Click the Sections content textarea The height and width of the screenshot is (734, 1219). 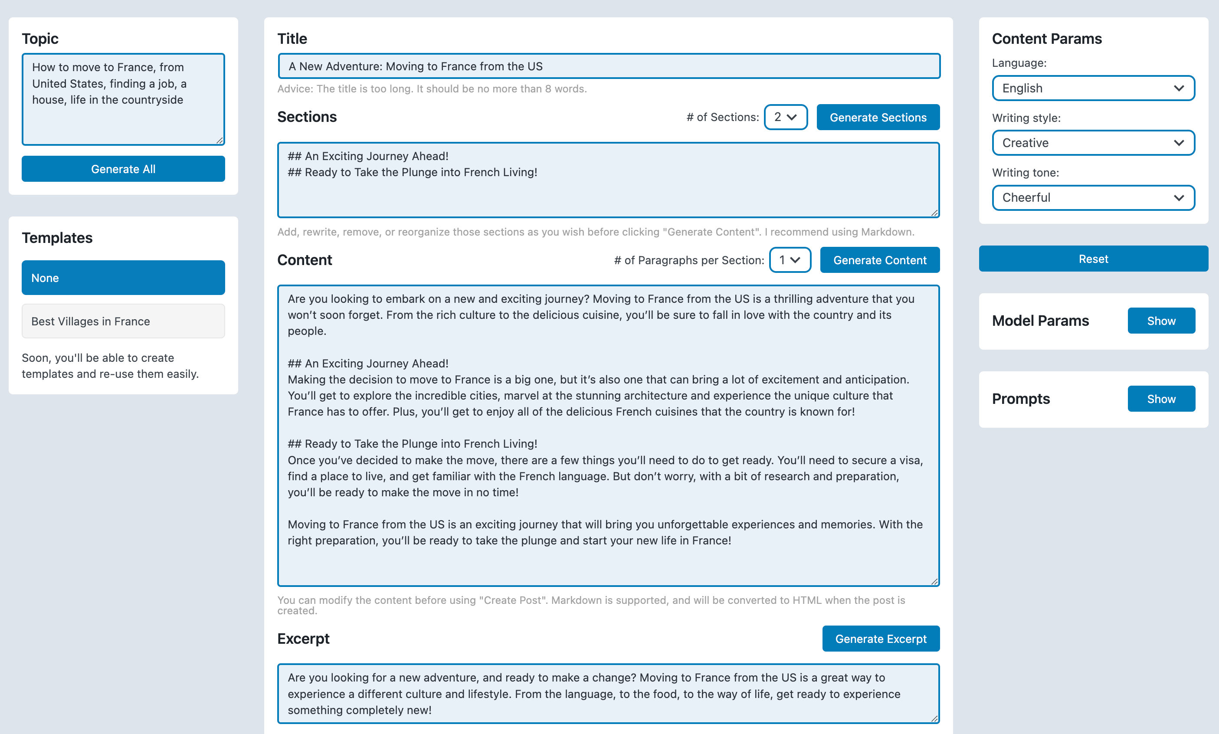608,180
